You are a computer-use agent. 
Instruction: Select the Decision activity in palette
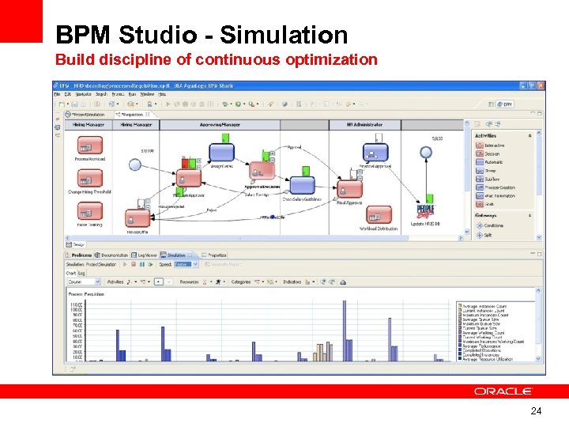coord(488,153)
